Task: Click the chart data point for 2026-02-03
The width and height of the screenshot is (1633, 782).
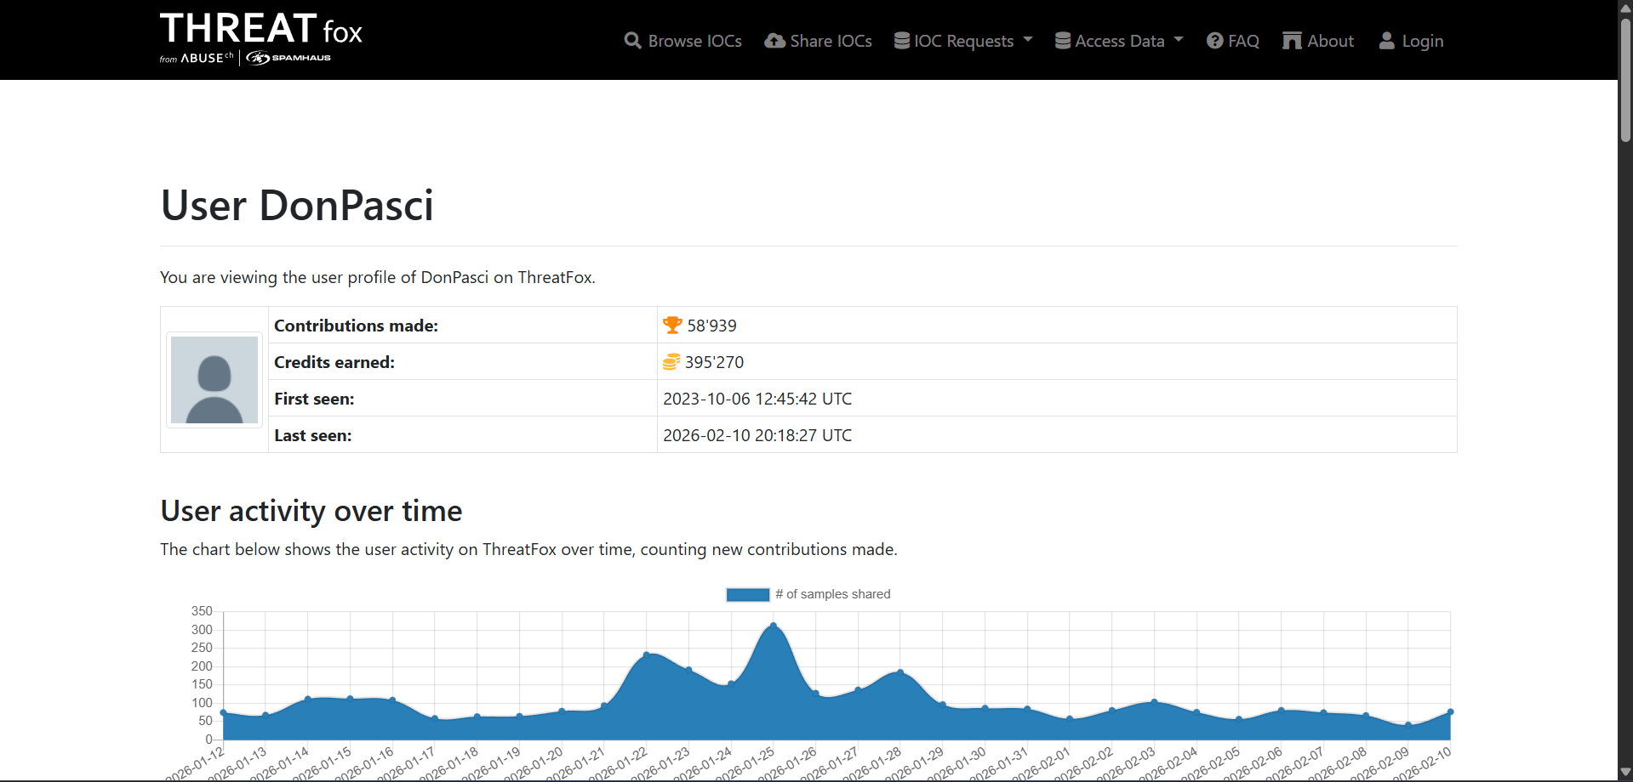Action: 1154,702
